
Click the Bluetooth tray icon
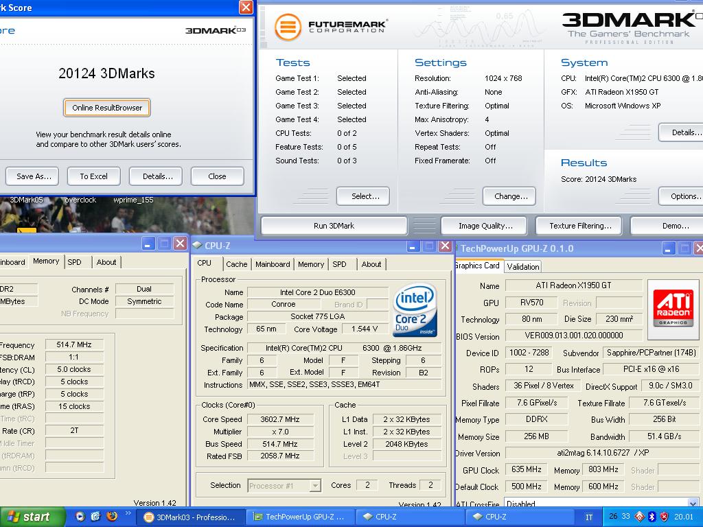(652, 517)
